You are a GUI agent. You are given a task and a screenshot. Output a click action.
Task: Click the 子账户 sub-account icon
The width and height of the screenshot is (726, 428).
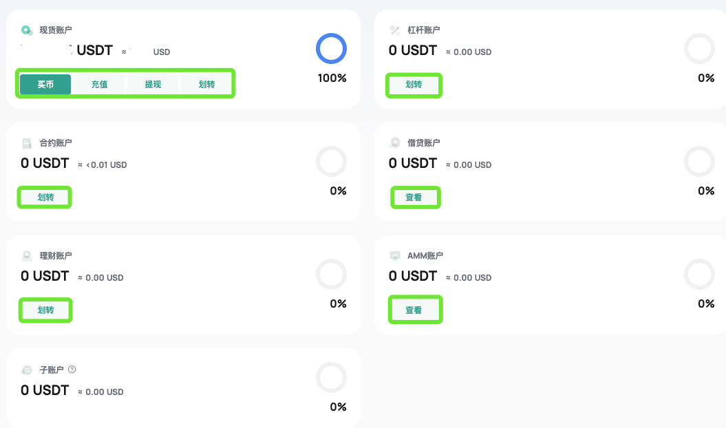coord(27,370)
